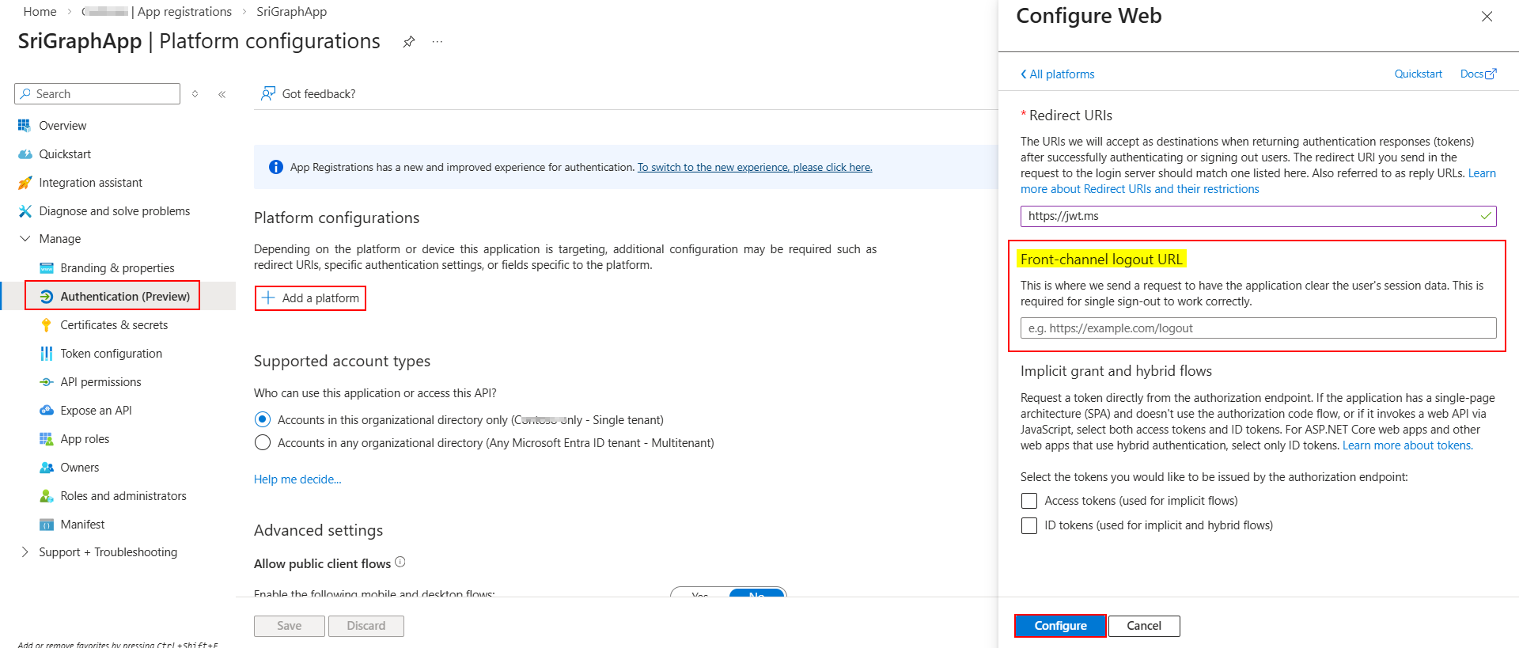Open Token configuration page

click(x=111, y=354)
